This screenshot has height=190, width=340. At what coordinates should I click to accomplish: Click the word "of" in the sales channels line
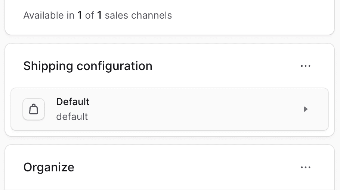coord(89,16)
